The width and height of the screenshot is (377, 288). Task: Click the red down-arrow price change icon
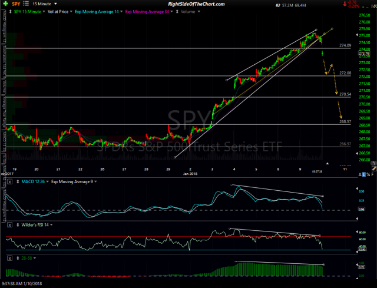click(x=345, y=4)
